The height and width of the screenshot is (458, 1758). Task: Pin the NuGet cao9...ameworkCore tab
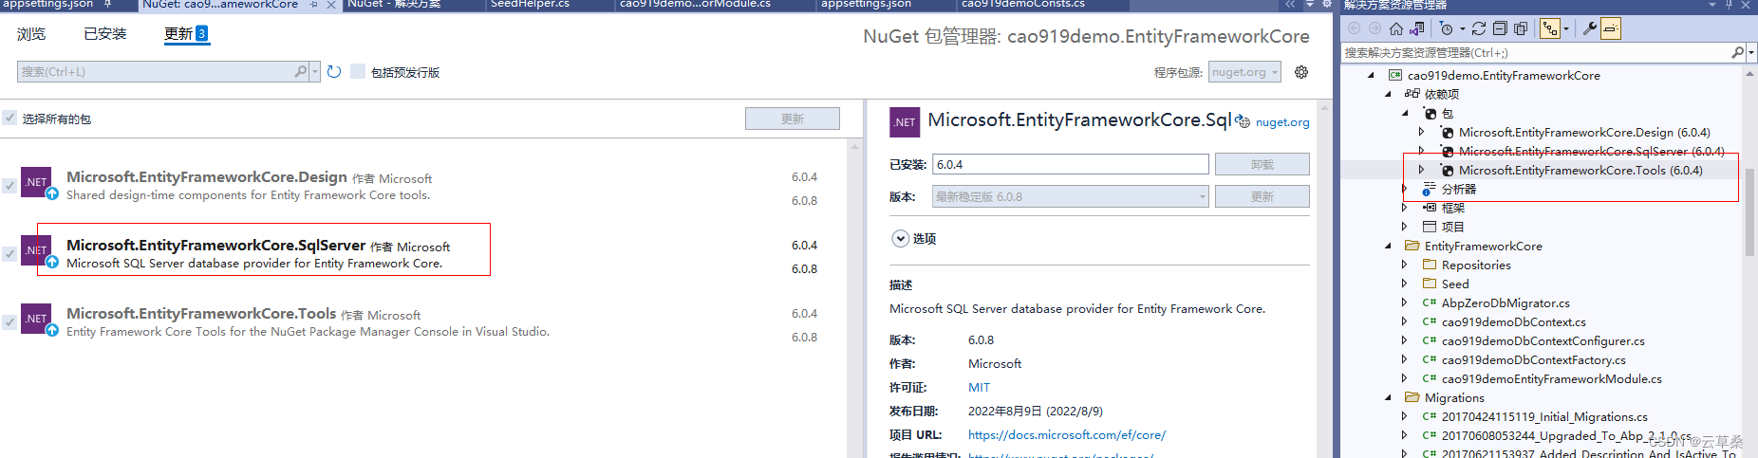313,5
